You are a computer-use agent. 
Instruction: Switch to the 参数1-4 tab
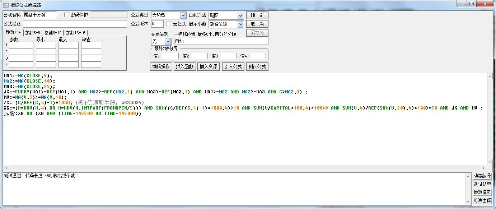click(13, 32)
